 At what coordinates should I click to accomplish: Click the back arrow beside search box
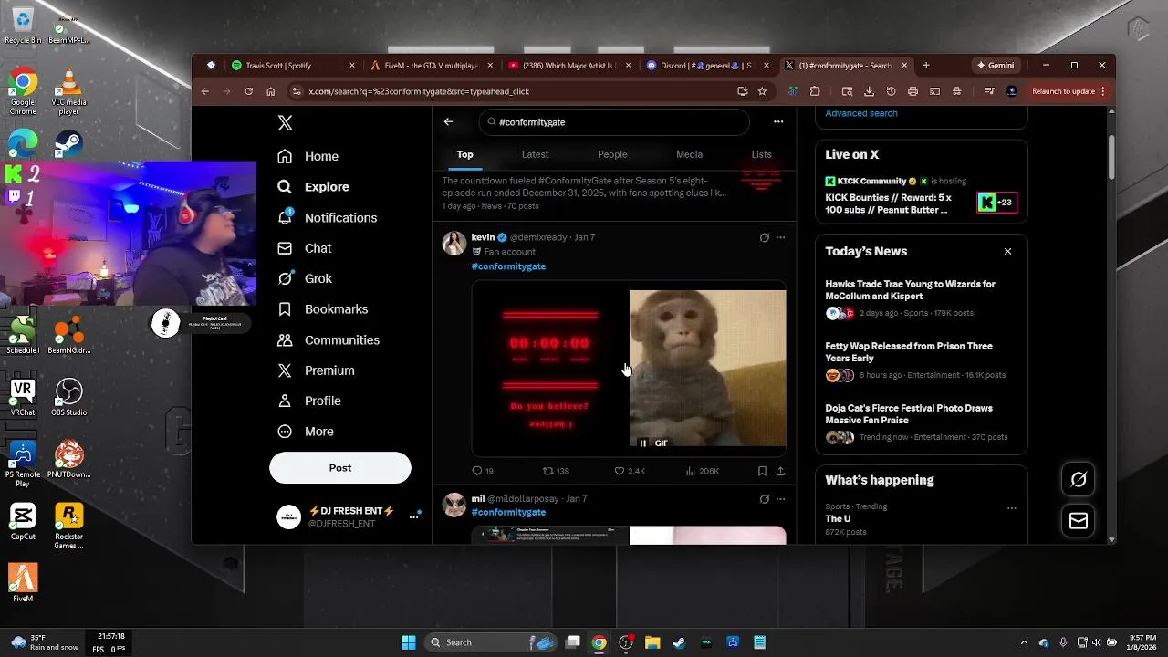click(448, 121)
